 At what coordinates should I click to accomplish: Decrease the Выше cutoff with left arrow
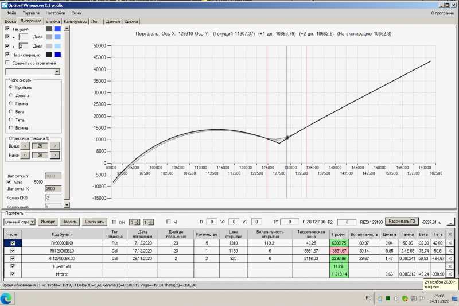[x=25, y=146]
